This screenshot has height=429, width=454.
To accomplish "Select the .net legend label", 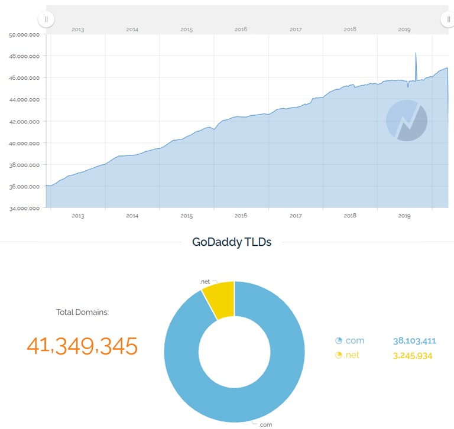I will coord(352,355).
